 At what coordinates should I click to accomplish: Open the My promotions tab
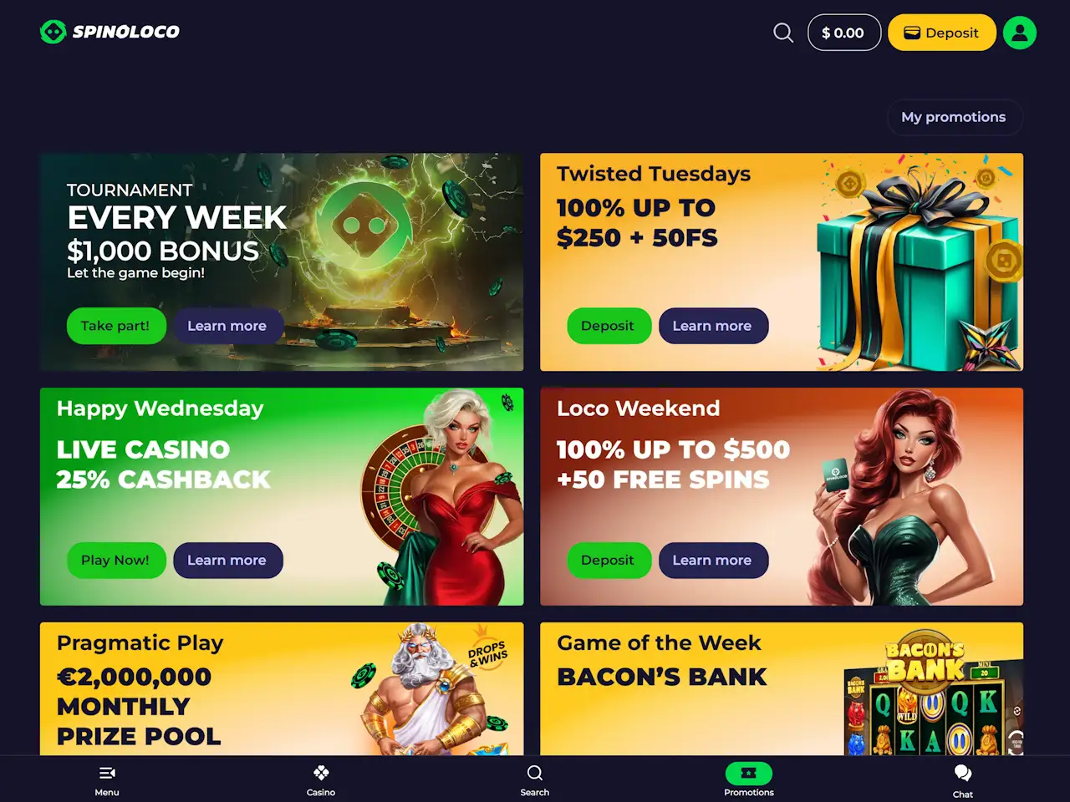pyautogui.click(x=954, y=117)
